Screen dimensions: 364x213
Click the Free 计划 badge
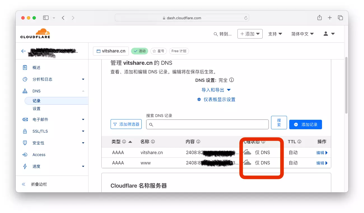179,51
